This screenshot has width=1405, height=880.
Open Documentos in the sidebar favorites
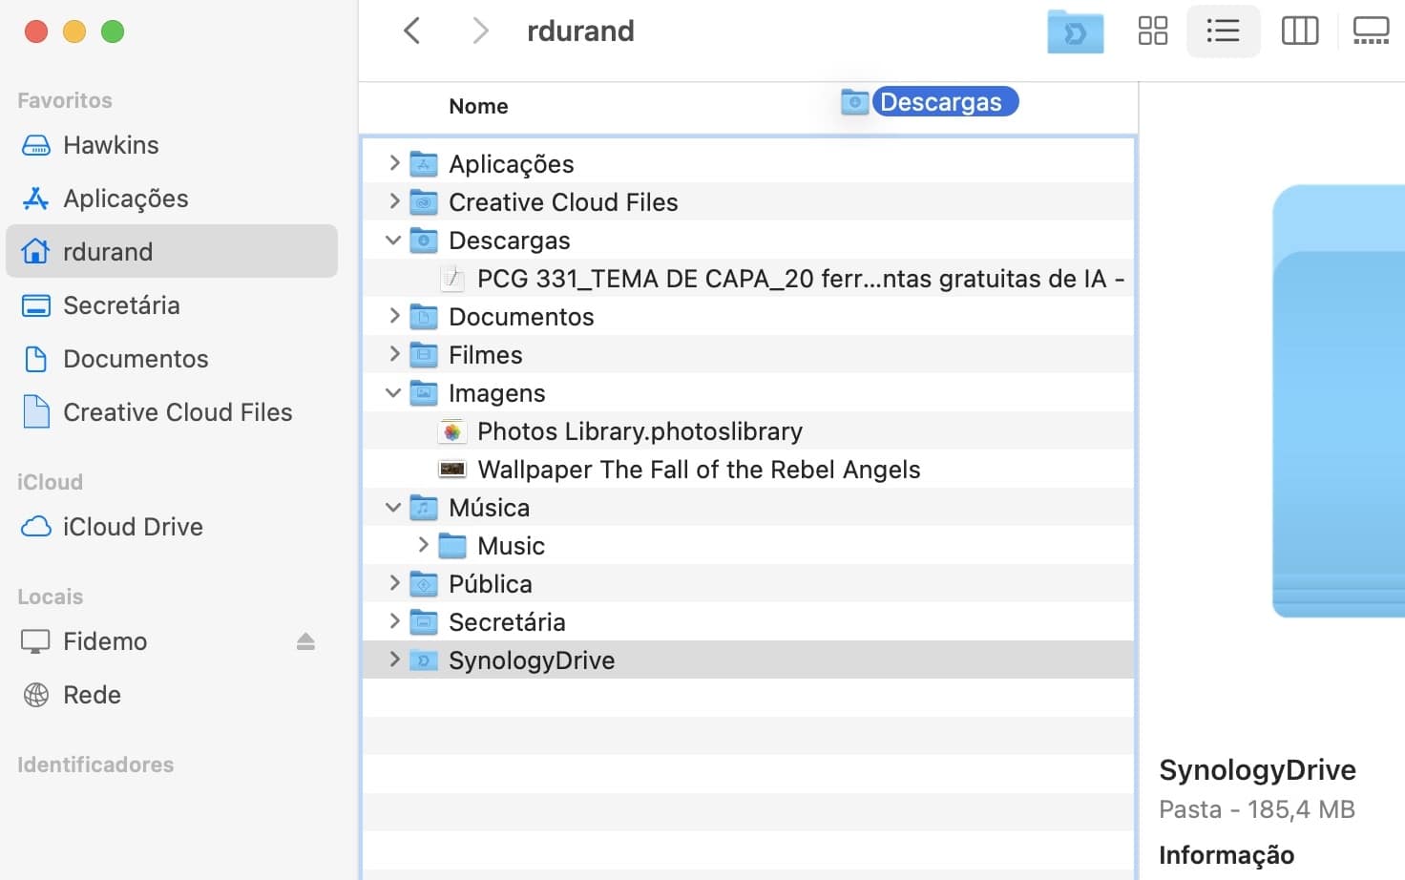tap(172, 359)
